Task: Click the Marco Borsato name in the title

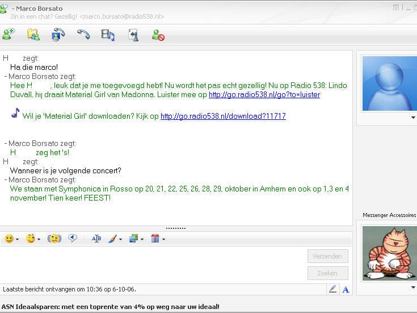Action: pyautogui.click(x=39, y=9)
